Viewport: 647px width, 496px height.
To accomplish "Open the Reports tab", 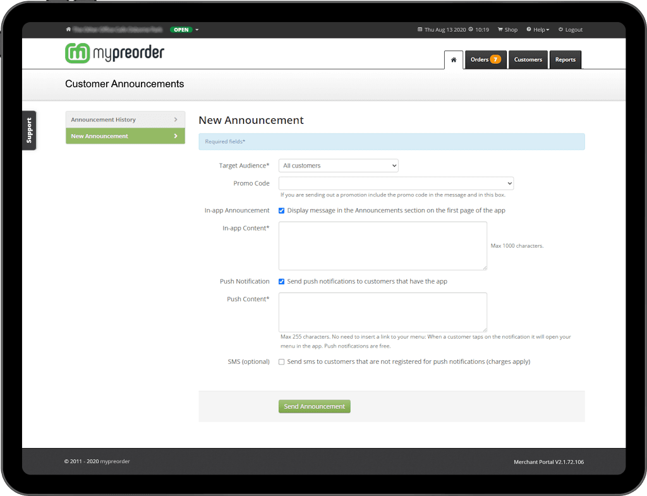I will 565,59.
